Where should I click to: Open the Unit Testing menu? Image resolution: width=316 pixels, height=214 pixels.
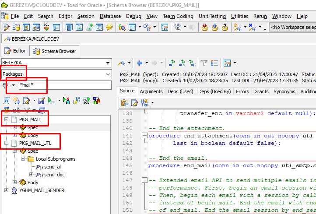point(212,16)
